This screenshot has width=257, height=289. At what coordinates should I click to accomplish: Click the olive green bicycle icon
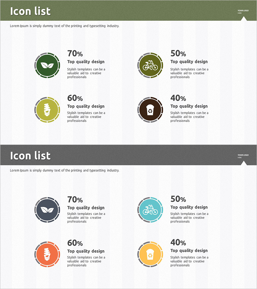tap(150, 65)
